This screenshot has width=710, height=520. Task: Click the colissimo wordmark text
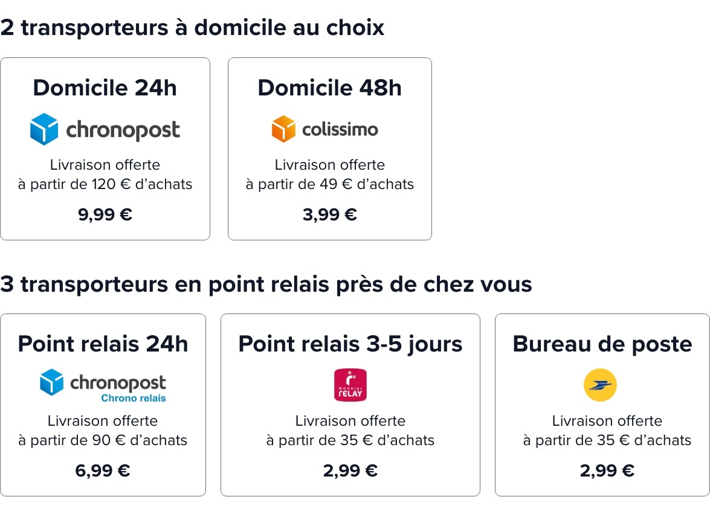coord(340,129)
